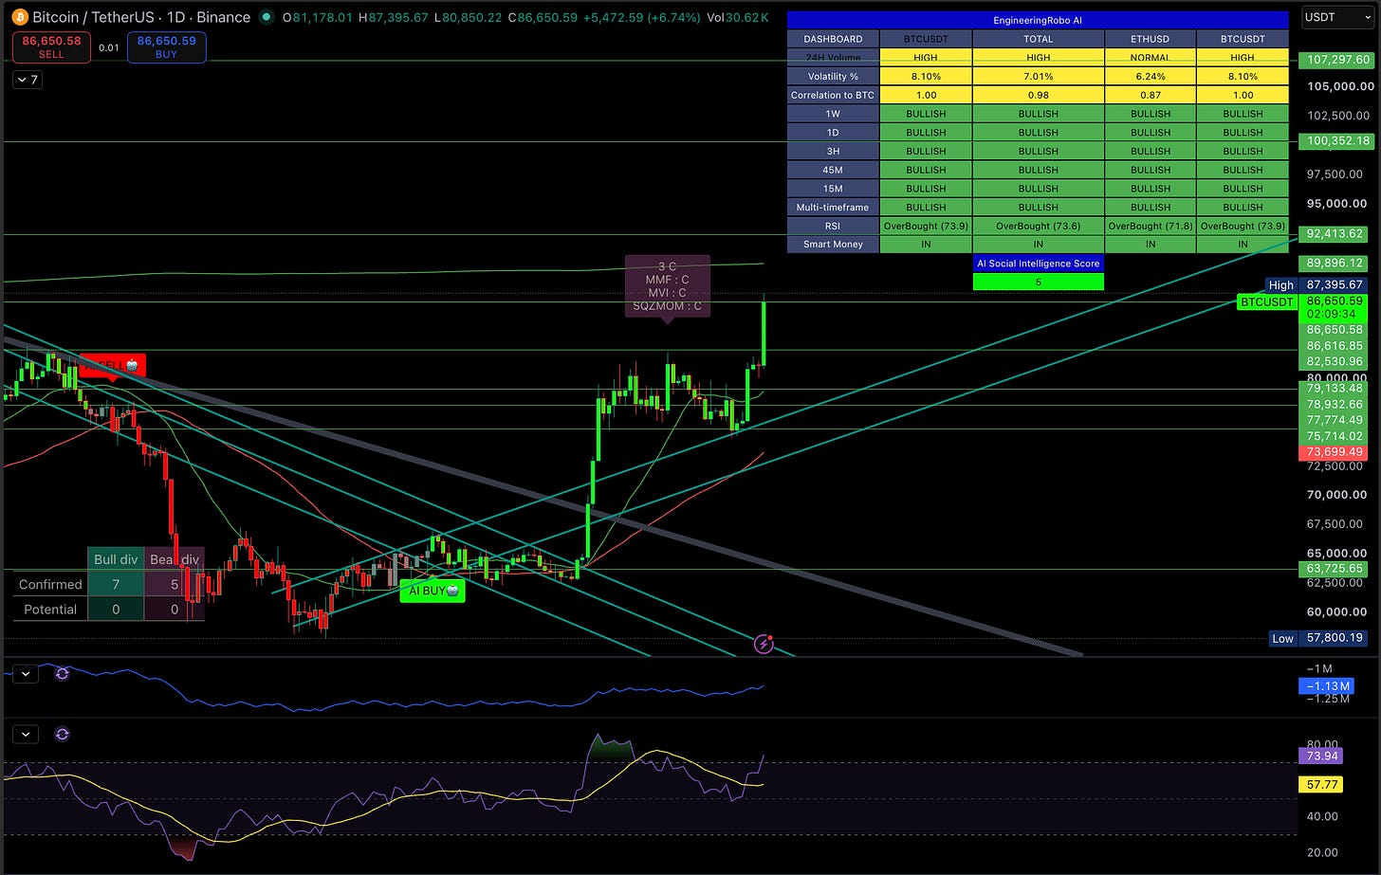Click the 3 C MMF MVI SQZMOM tooltip
This screenshot has width=1381, height=875.
667,287
